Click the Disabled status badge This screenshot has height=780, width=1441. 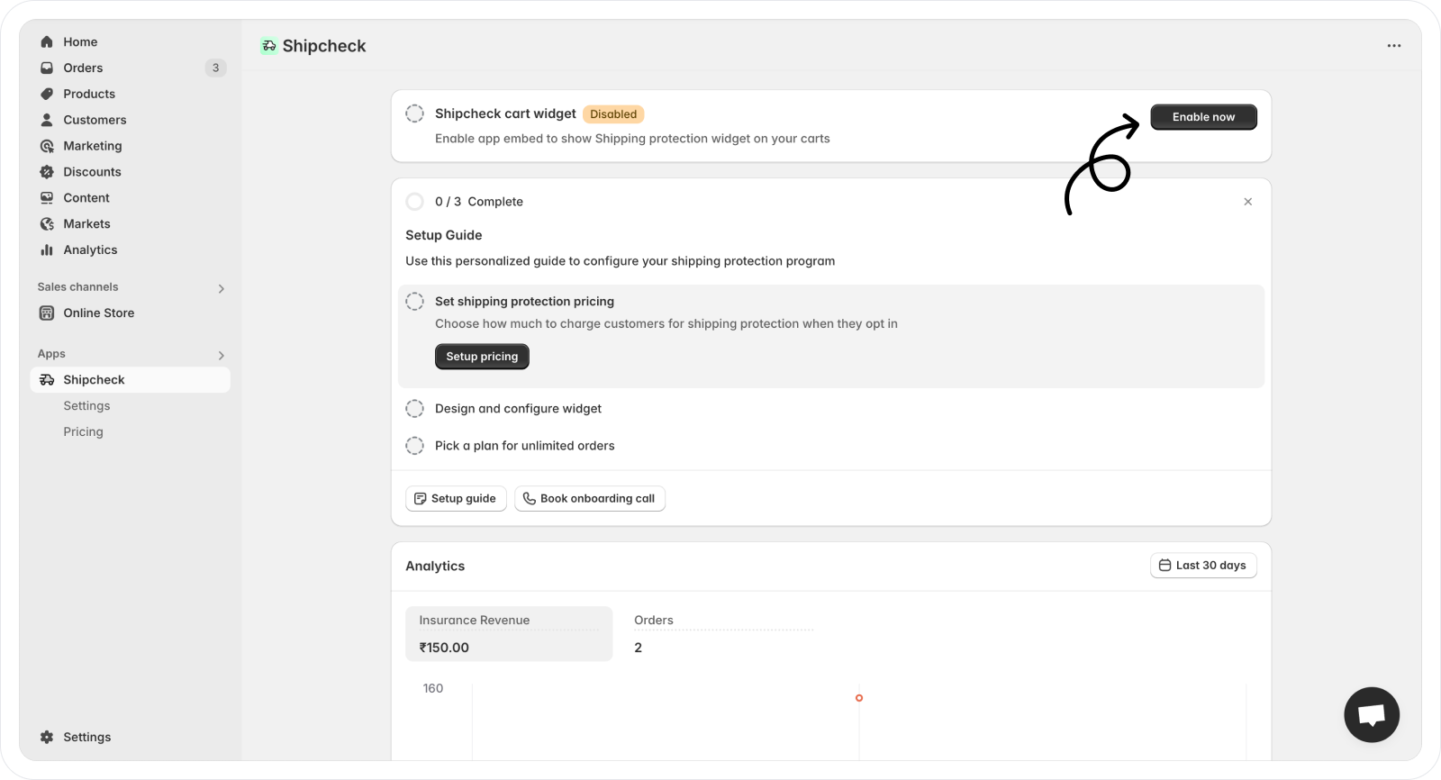coord(613,114)
